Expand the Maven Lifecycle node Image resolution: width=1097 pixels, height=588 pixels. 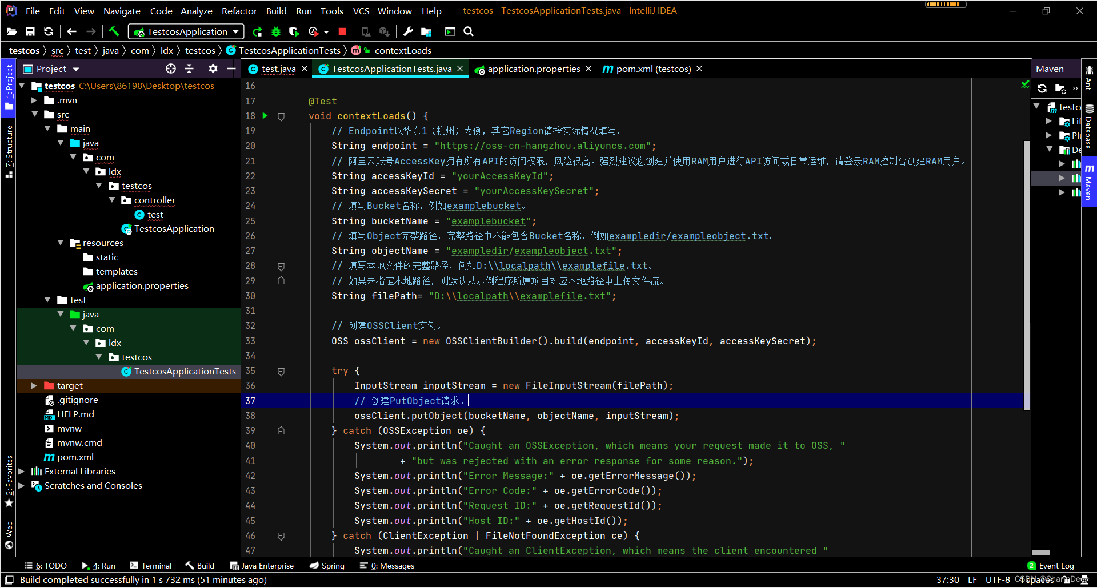(x=1049, y=121)
